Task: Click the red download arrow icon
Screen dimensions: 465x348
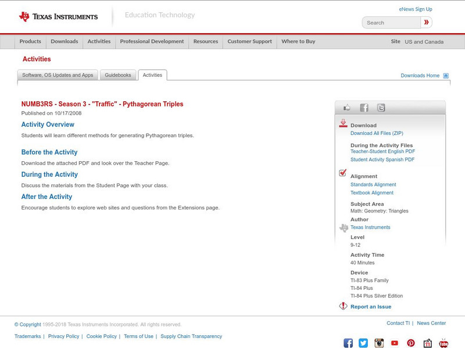Action: [x=343, y=123]
